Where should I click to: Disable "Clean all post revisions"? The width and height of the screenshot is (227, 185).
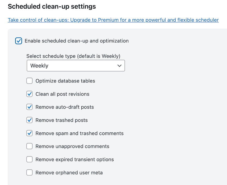point(30,94)
